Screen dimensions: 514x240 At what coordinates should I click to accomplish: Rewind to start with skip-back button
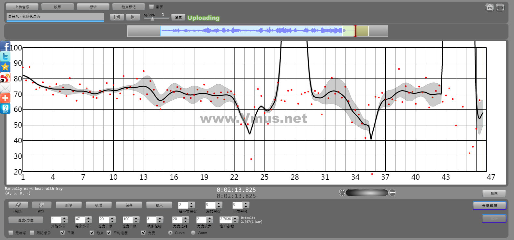pyautogui.click(x=117, y=17)
